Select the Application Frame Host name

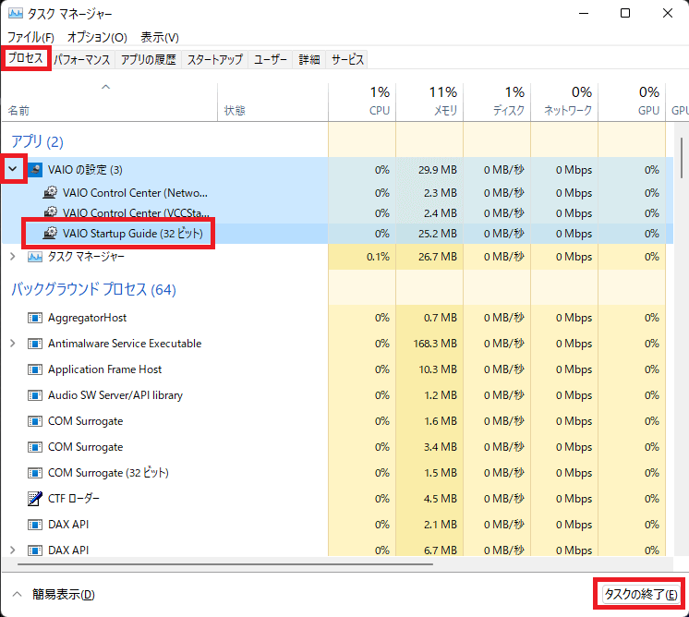click(x=104, y=369)
